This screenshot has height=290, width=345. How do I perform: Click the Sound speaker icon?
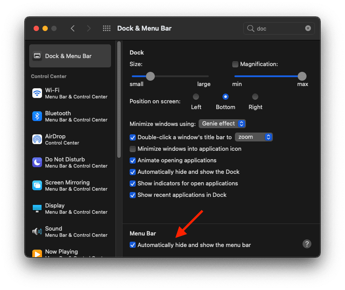(37, 231)
